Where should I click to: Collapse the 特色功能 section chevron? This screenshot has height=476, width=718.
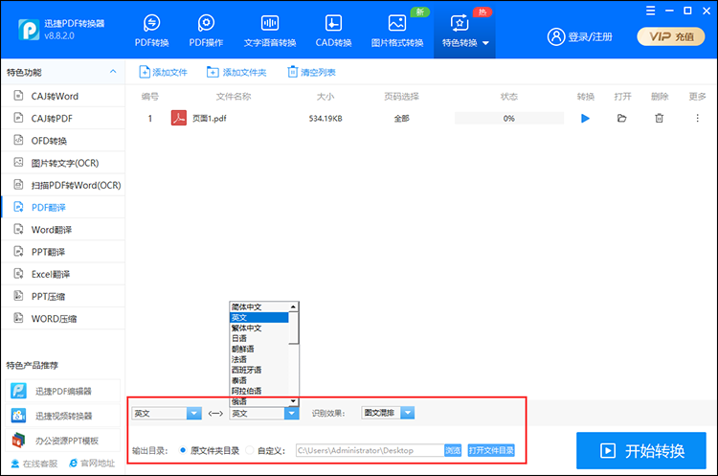click(x=113, y=72)
